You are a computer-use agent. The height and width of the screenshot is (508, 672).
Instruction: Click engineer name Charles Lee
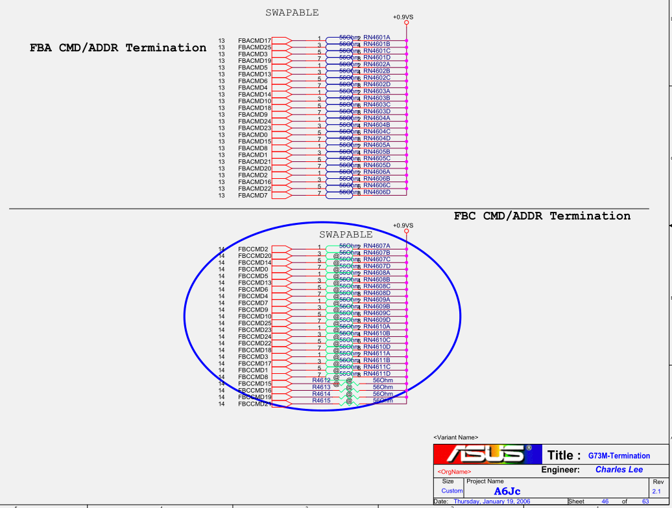619,470
